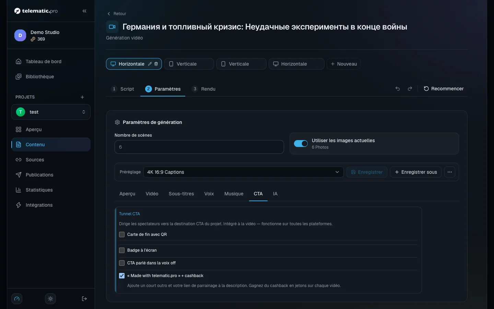Open the preset more options ellipsis
Viewport: 494px width, 309px height.
click(x=450, y=172)
